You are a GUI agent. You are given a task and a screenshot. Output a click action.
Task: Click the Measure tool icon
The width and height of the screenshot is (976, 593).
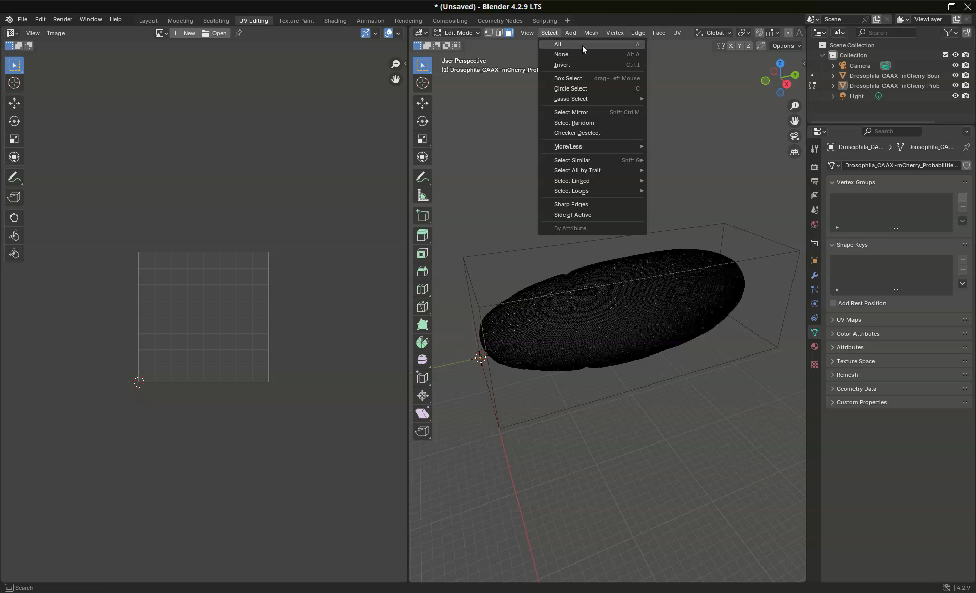[x=422, y=195]
